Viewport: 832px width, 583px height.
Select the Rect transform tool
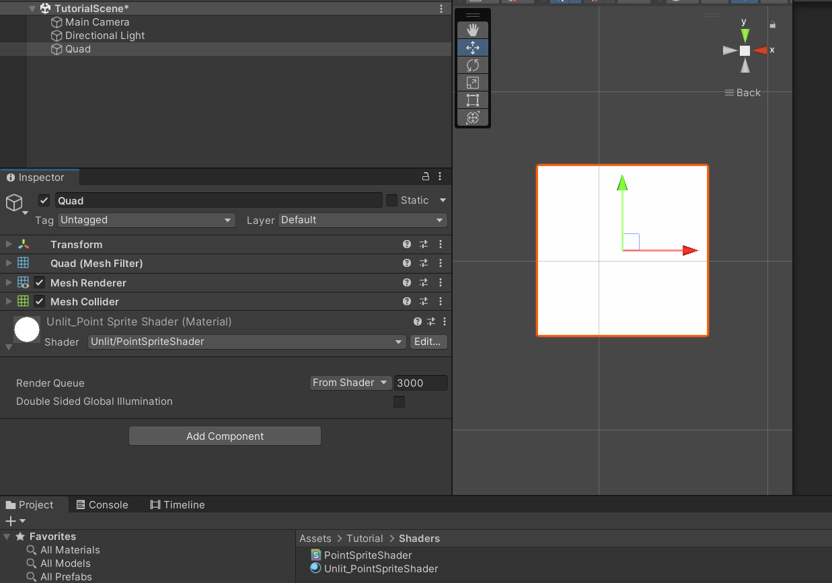tap(473, 100)
